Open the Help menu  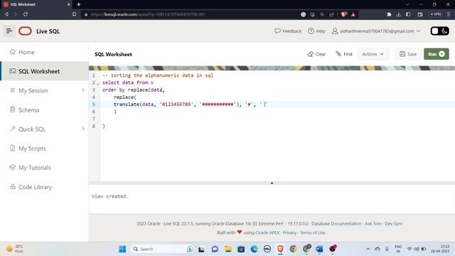point(316,31)
